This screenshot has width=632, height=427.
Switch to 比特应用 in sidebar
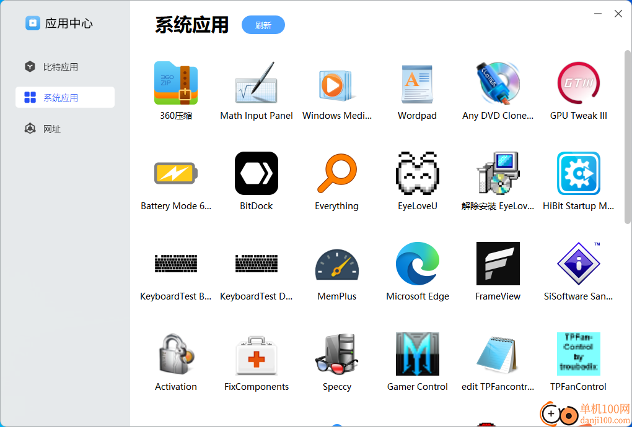point(65,67)
